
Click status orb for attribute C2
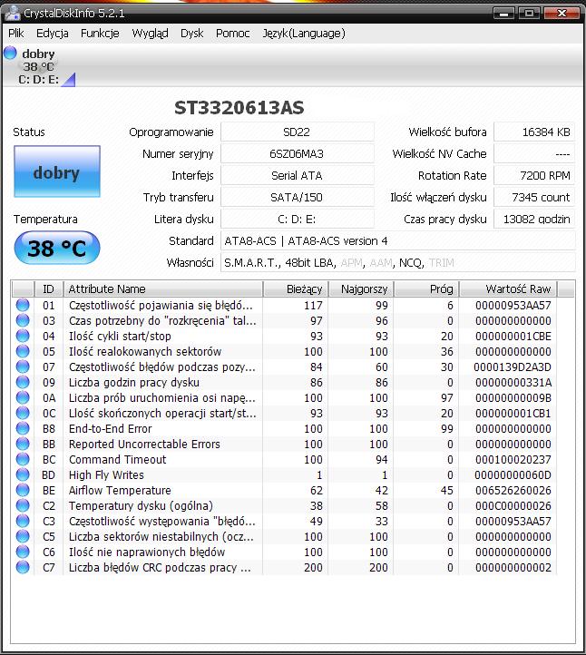click(23, 506)
